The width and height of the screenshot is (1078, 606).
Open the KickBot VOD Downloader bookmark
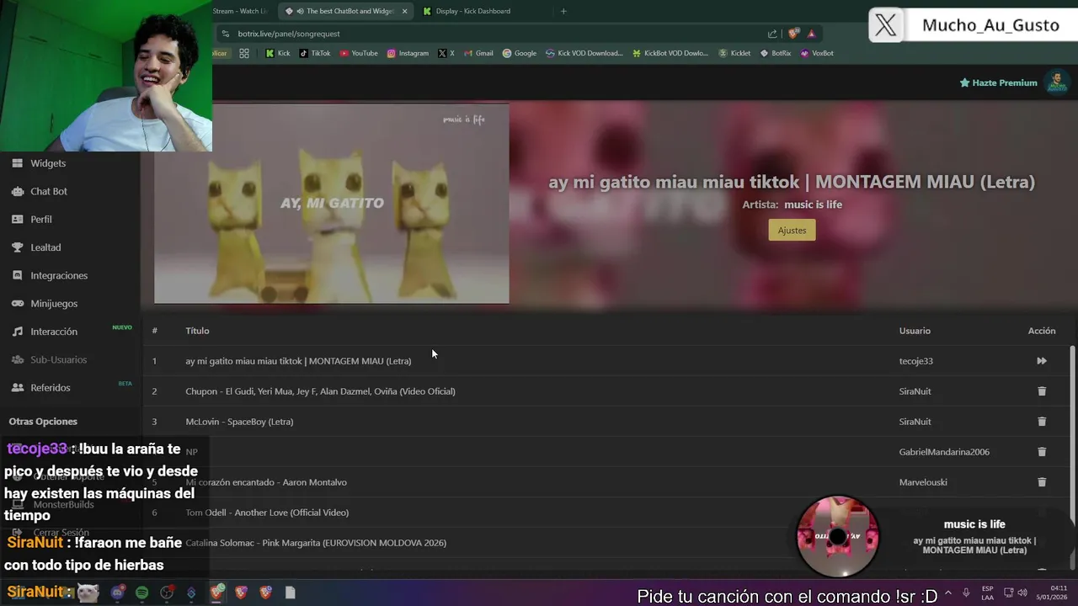[671, 53]
